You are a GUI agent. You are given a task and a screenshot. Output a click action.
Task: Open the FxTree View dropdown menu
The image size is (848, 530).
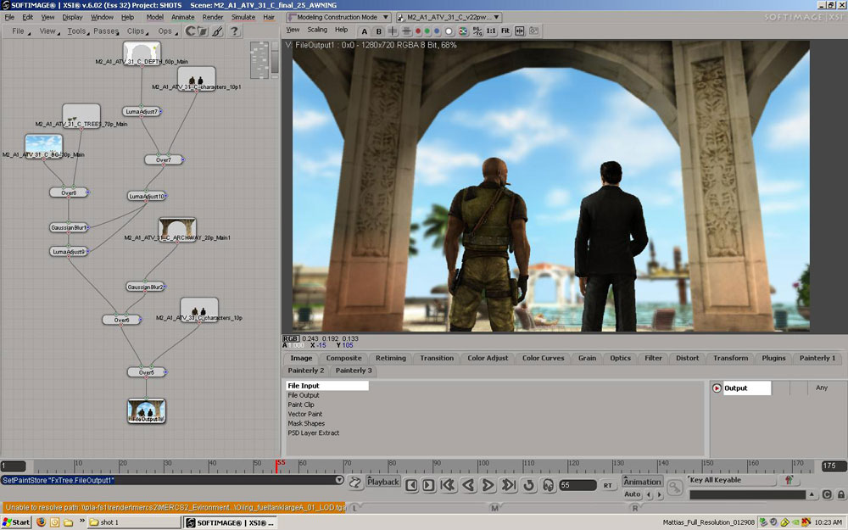tap(49, 31)
